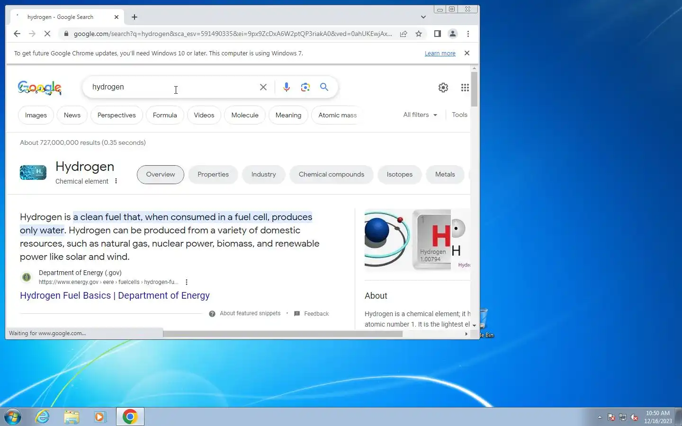The width and height of the screenshot is (682, 426).
Task: Open the taskbar clock and date
Action: coord(658,417)
